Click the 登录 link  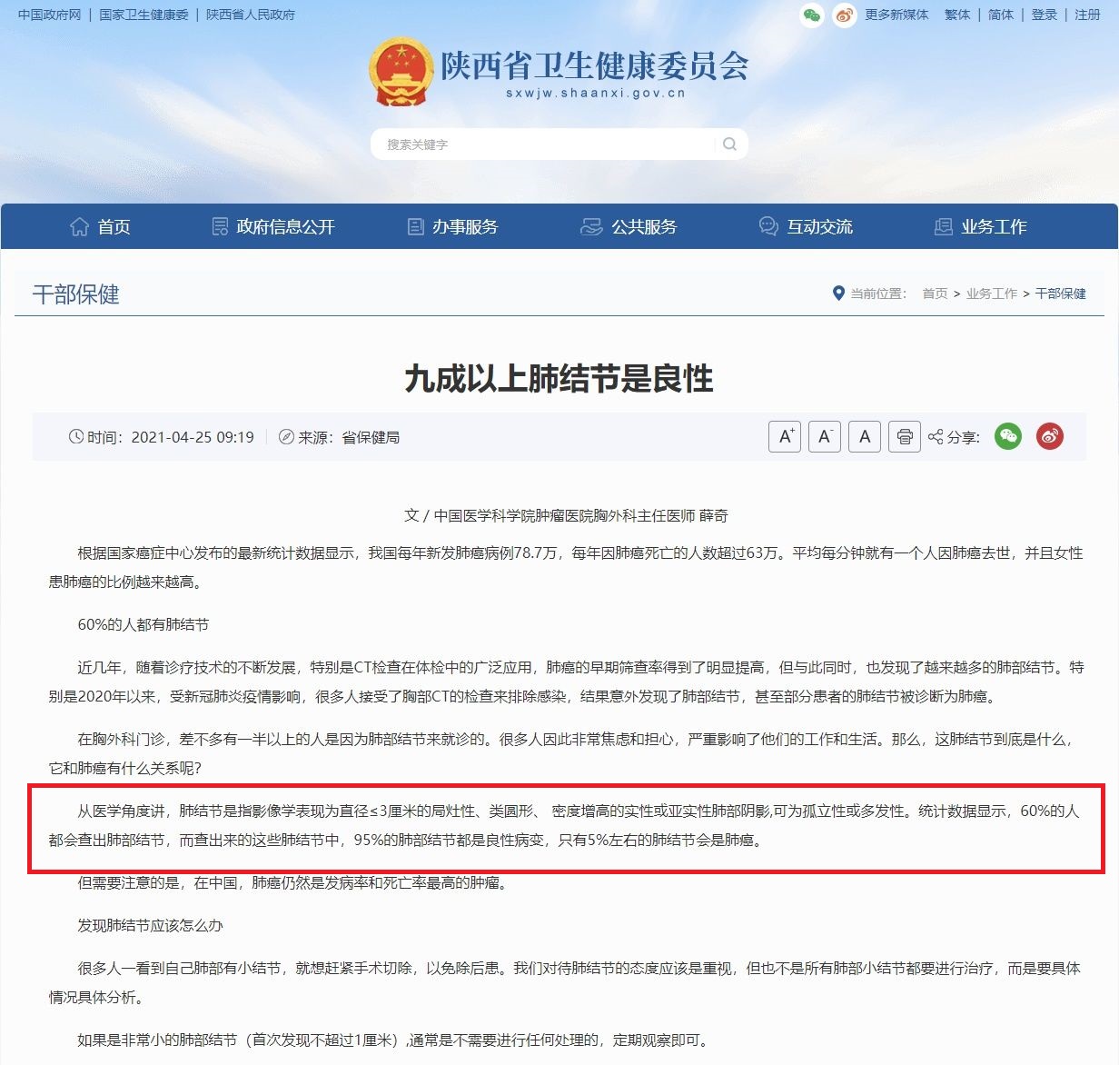pyautogui.click(x=1045, y=15)
